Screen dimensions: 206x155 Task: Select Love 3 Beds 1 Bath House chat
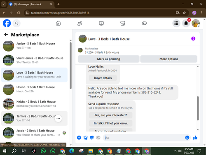(34, 75)
